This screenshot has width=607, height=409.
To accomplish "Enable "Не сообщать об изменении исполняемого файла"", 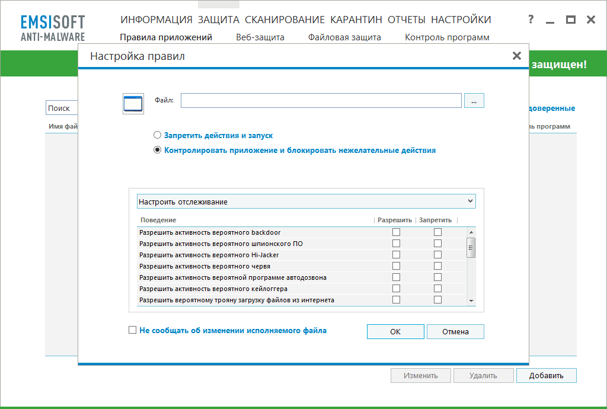I will pyautogui.click(x=132, y=330).
